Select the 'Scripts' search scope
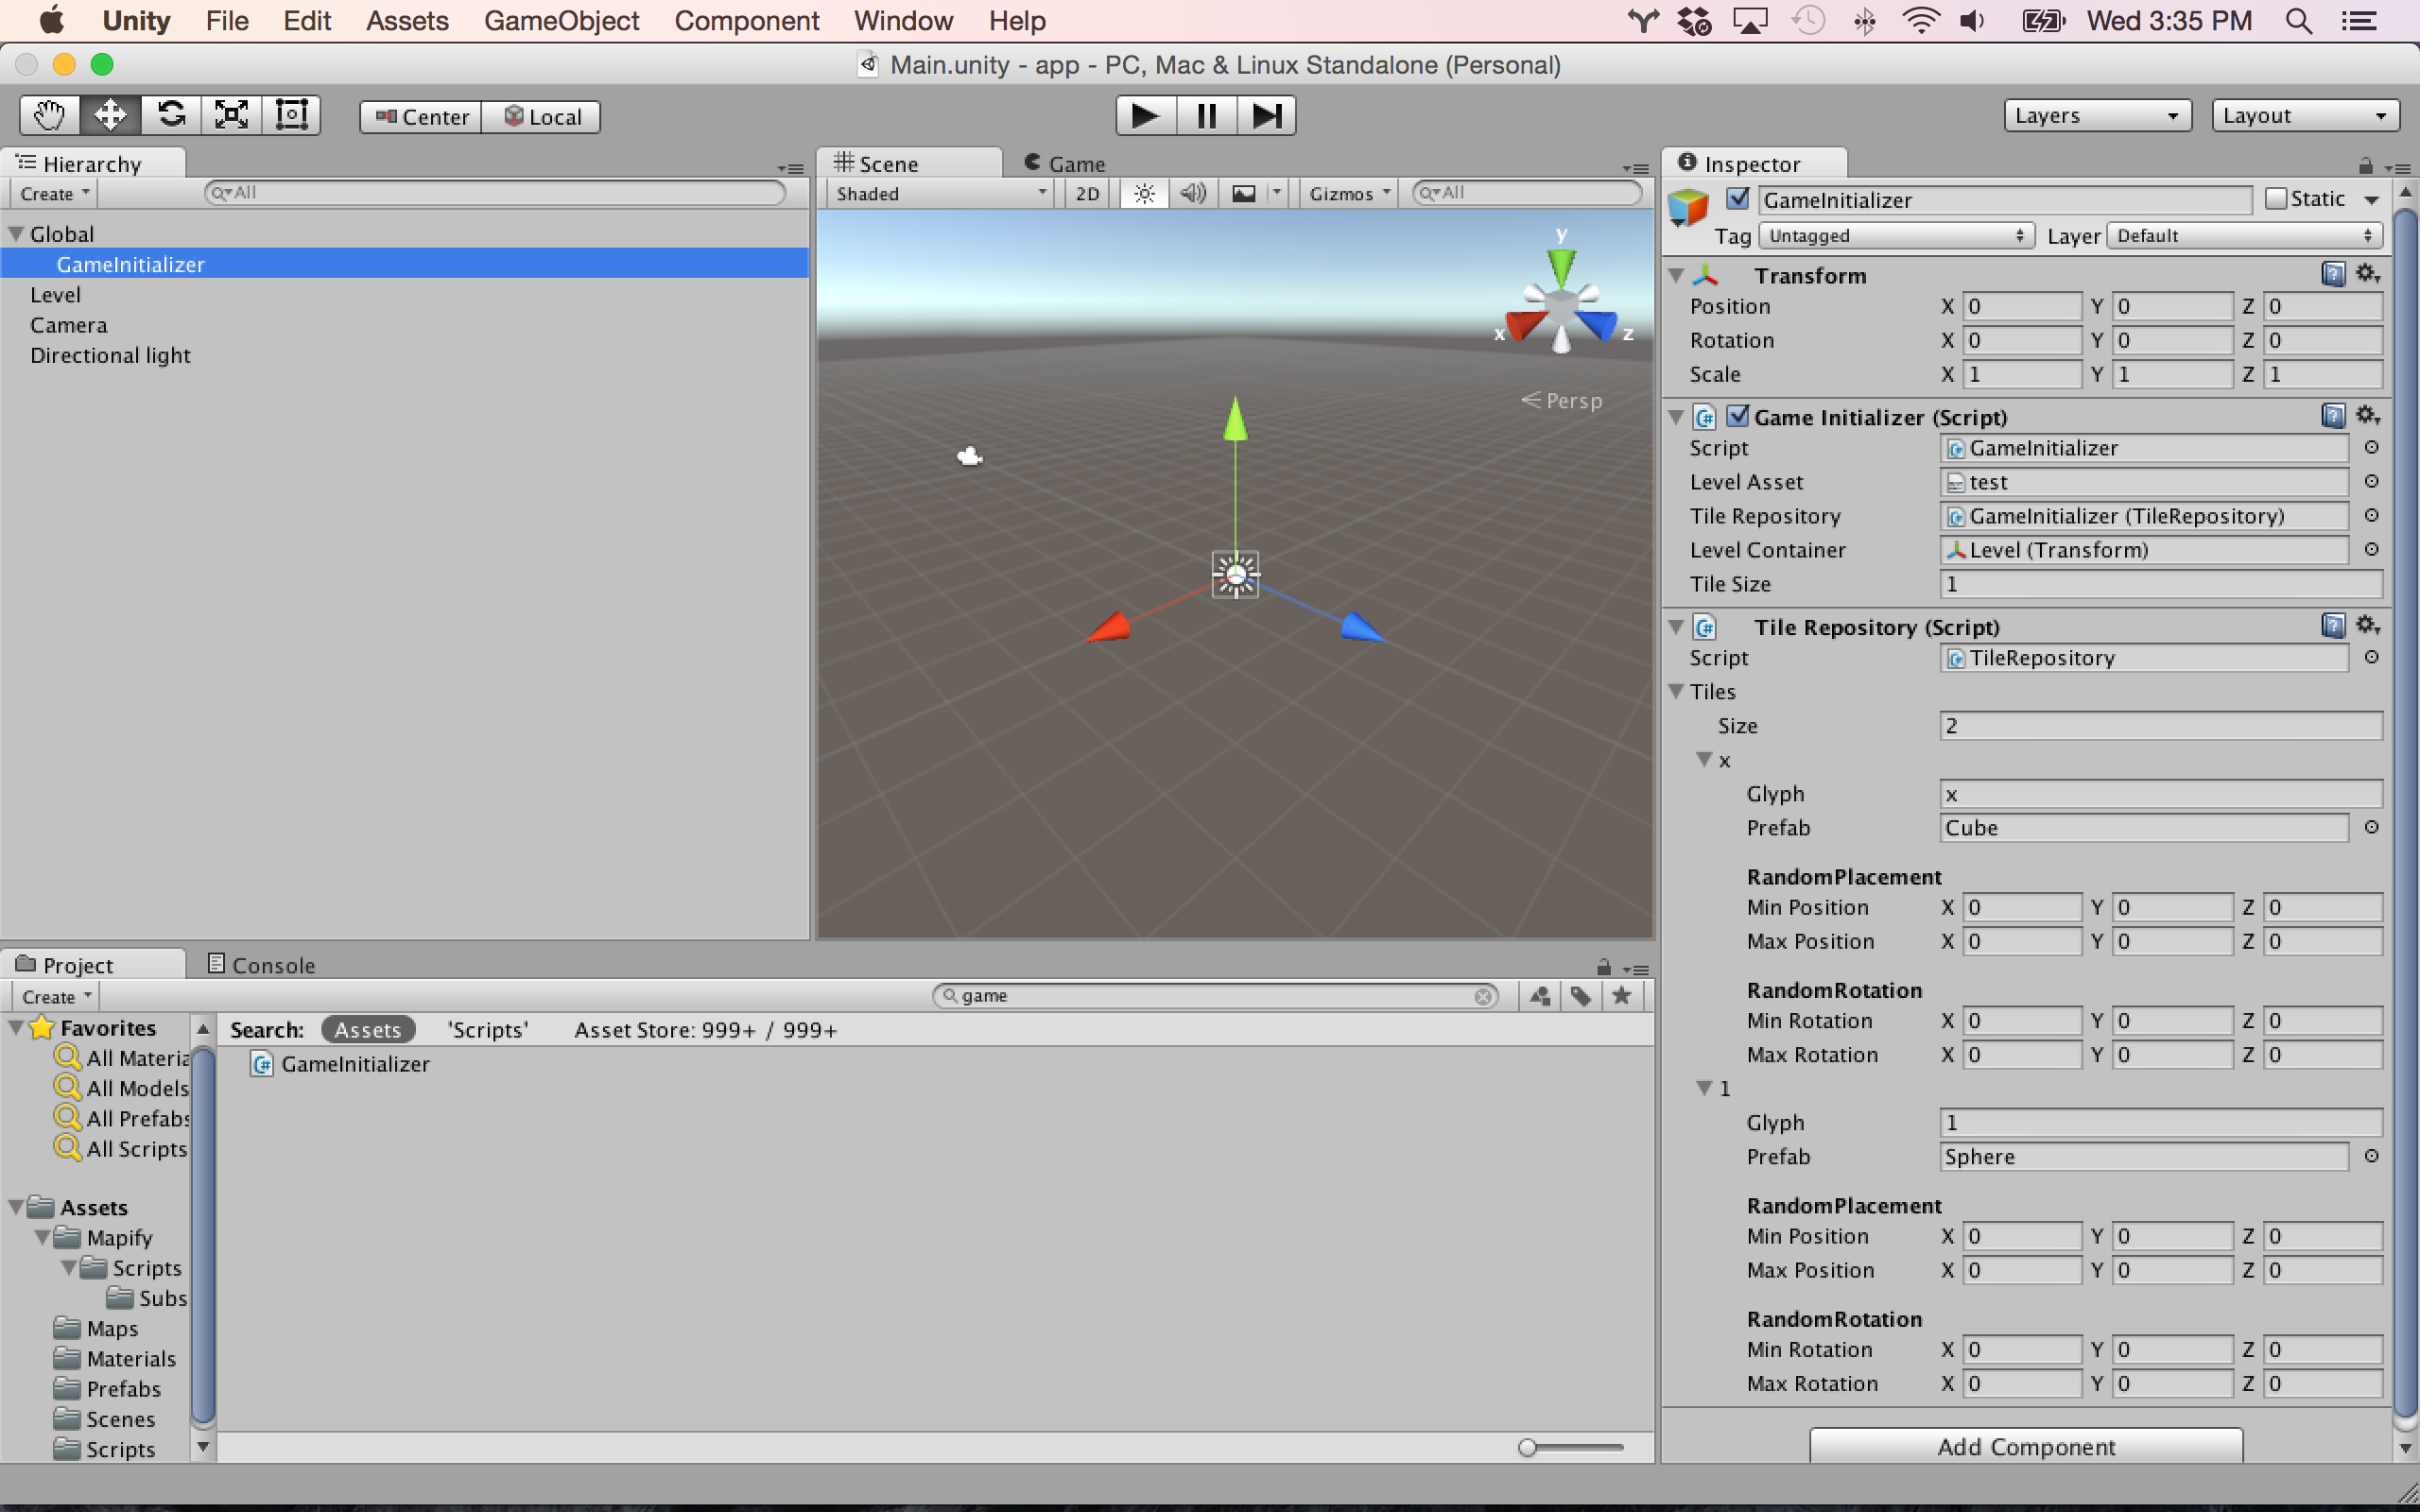2420x1512 pixels. pyautogui.click(x=487, y=1030)
